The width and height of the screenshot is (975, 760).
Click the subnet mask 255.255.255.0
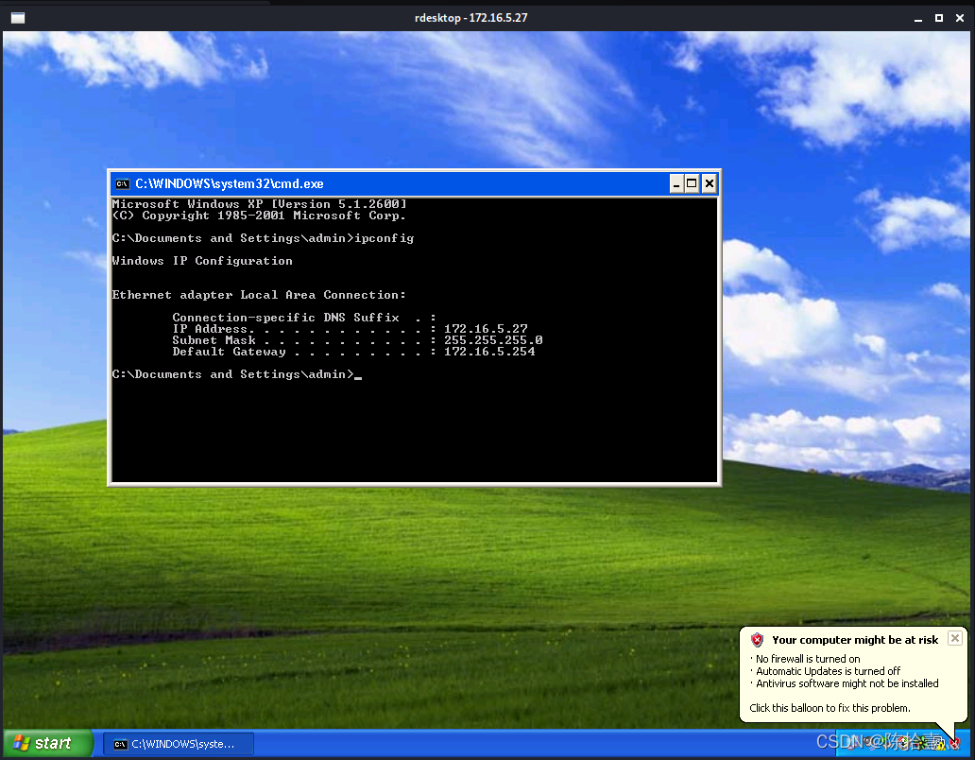coord(493,340)
